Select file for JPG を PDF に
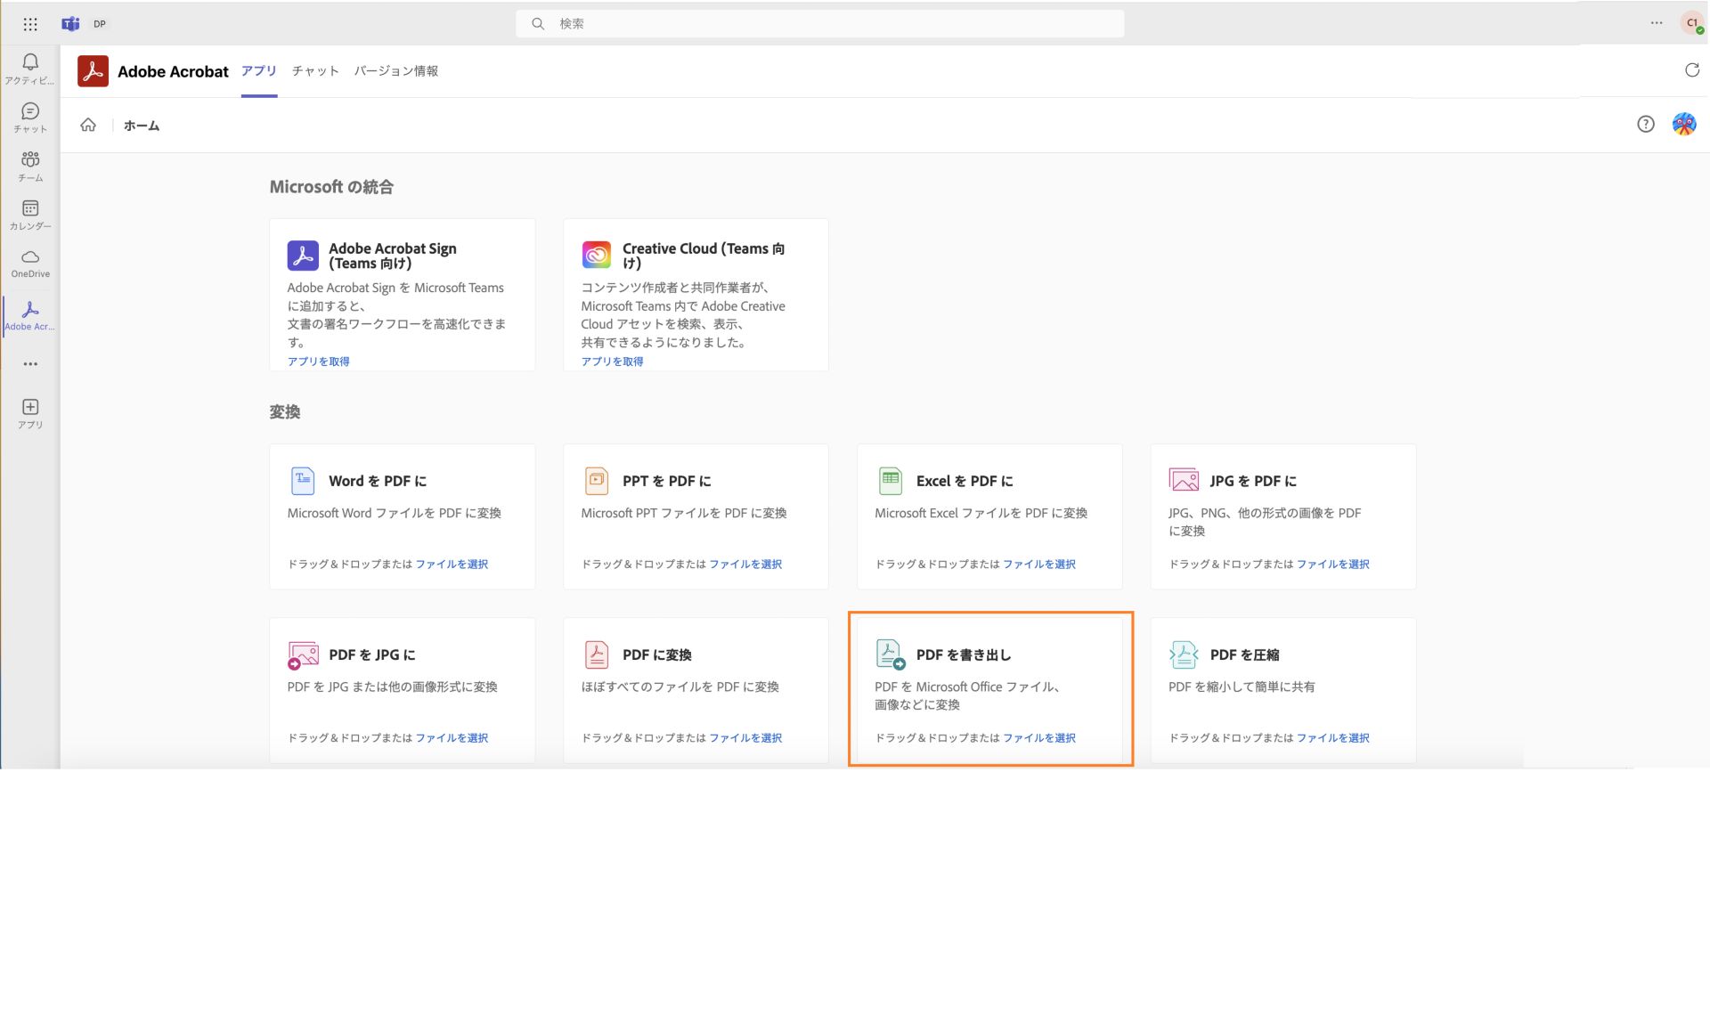Image resolution: width=1710 pixels, height=1024 pixels. pyautogui.click(x=1333, y=565)
